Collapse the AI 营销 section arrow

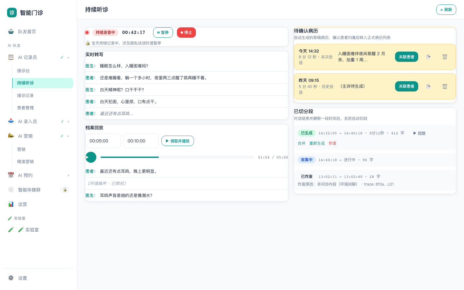tap(68, 136)
